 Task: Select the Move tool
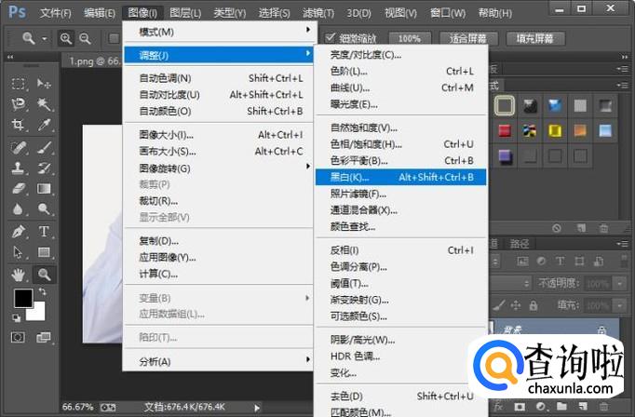coord(44,84)
